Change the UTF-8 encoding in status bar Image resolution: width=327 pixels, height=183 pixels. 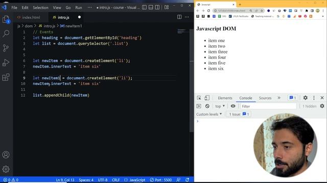(x=103, y=180)
